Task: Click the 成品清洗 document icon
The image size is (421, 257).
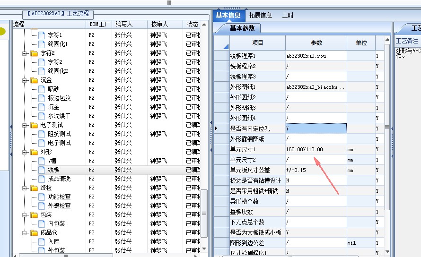Action: pos(41,179)
